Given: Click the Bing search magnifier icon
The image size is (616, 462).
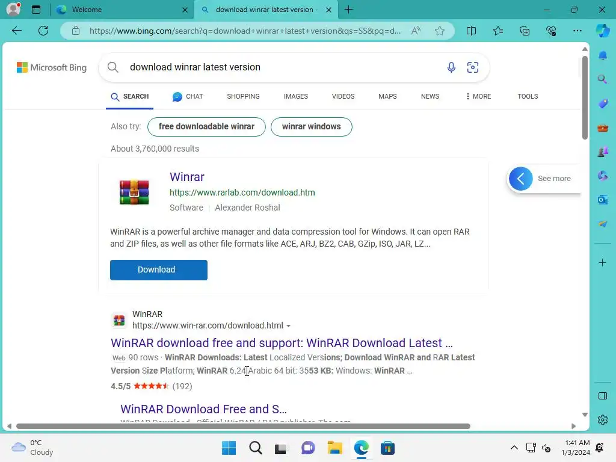Looking at the screenshot, I should pyautogui.click(x=112, y=67).
